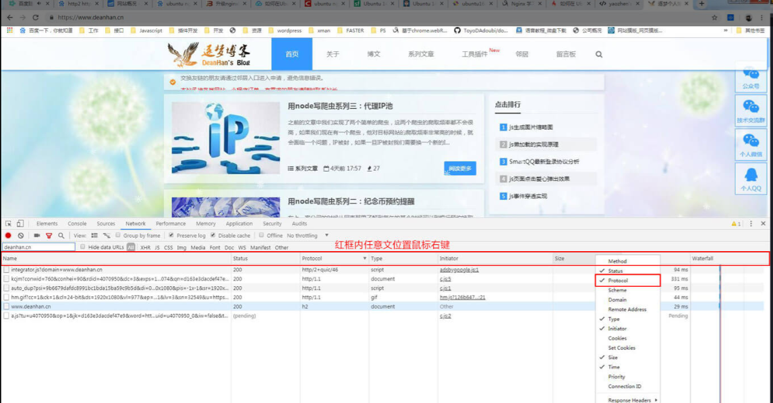Bookmark this page with the star icon
The width and height of the screenshot is (773, 403).
click(714, 18)
